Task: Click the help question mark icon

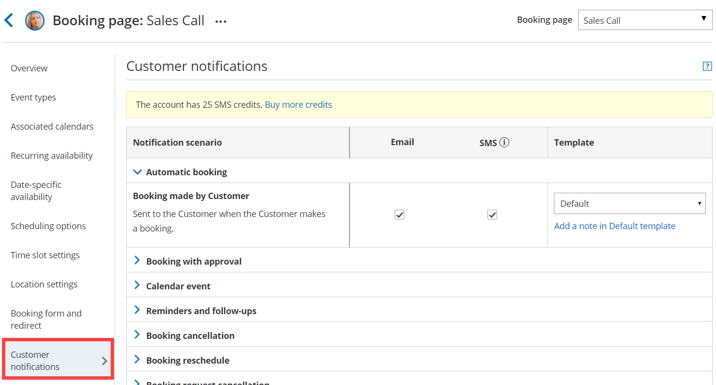Action: 707,67
